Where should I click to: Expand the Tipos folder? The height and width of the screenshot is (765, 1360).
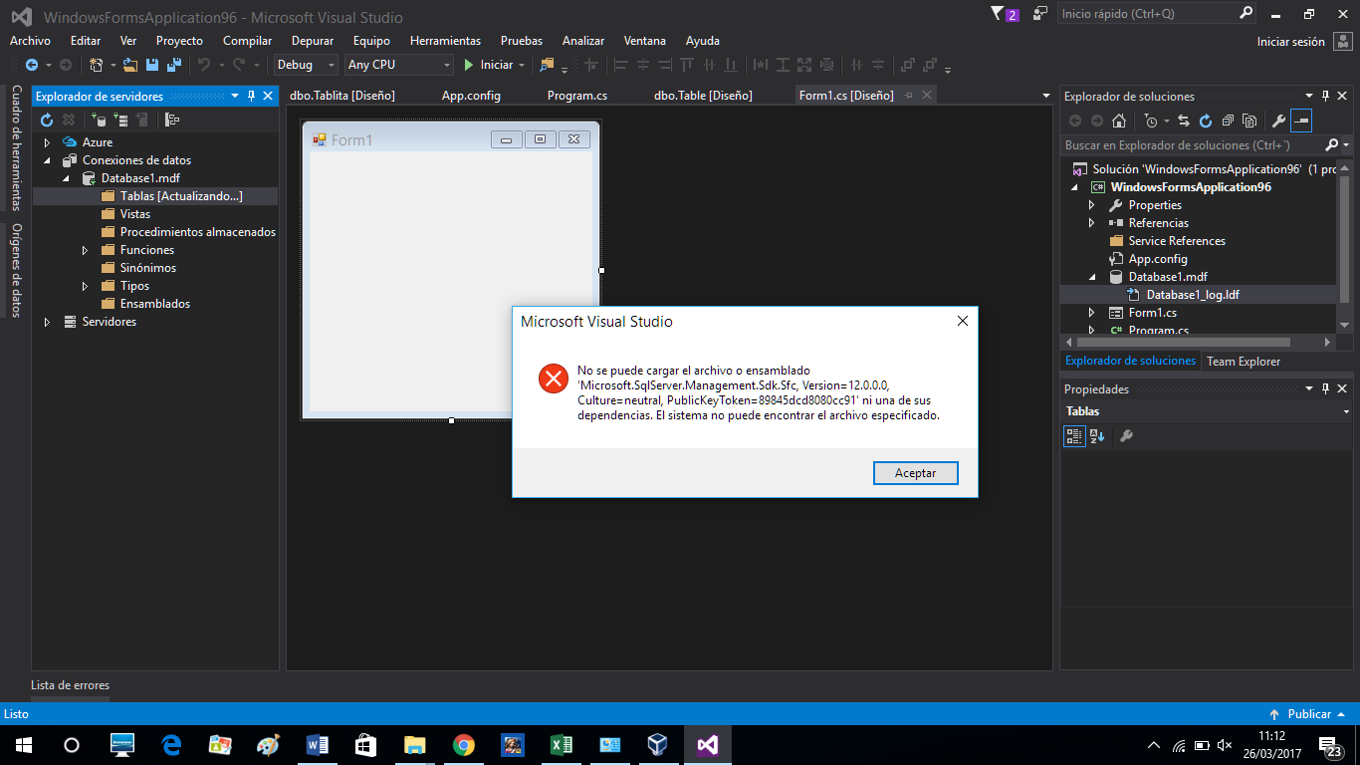(85, 286)
